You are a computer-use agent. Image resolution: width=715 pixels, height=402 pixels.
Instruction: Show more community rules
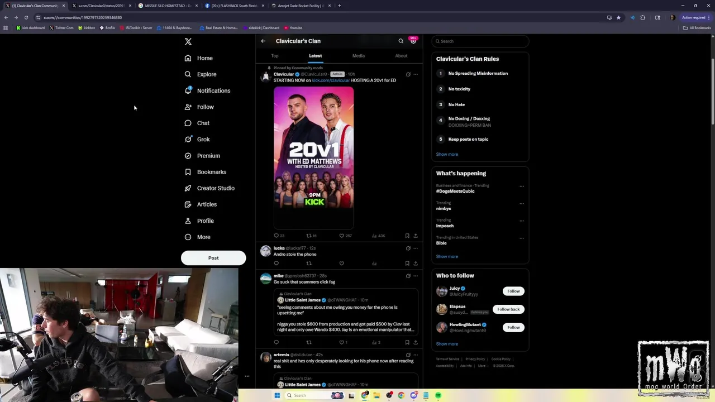point(447,154)
